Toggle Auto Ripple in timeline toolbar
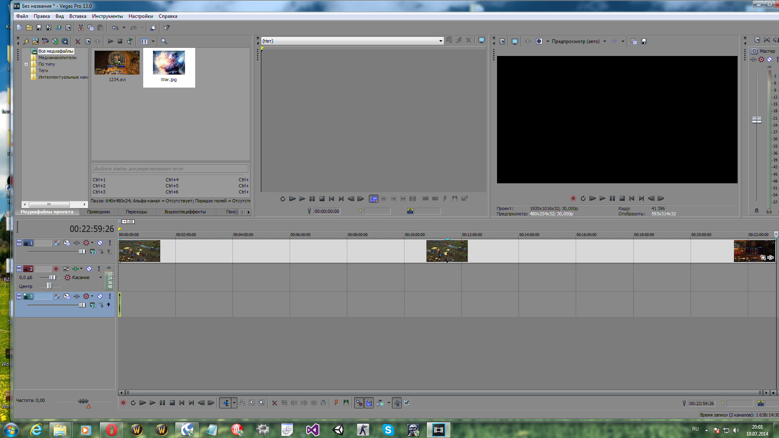 (x=380, y=403)
